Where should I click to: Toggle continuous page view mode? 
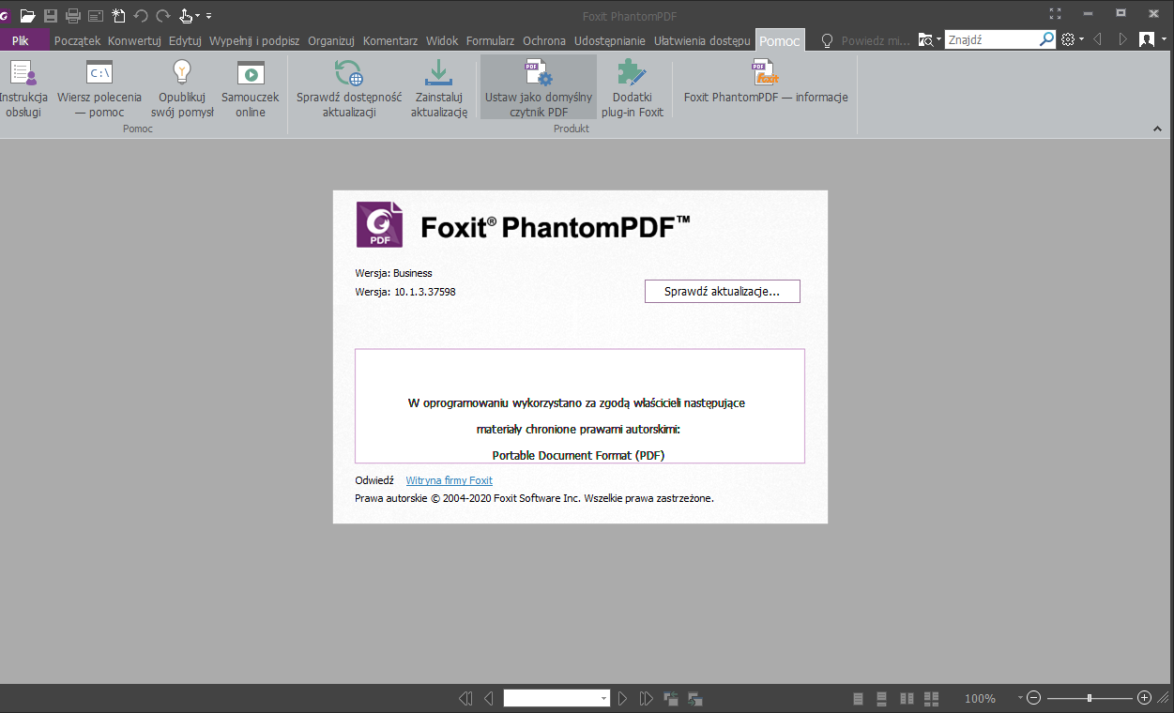coord(881,698)
